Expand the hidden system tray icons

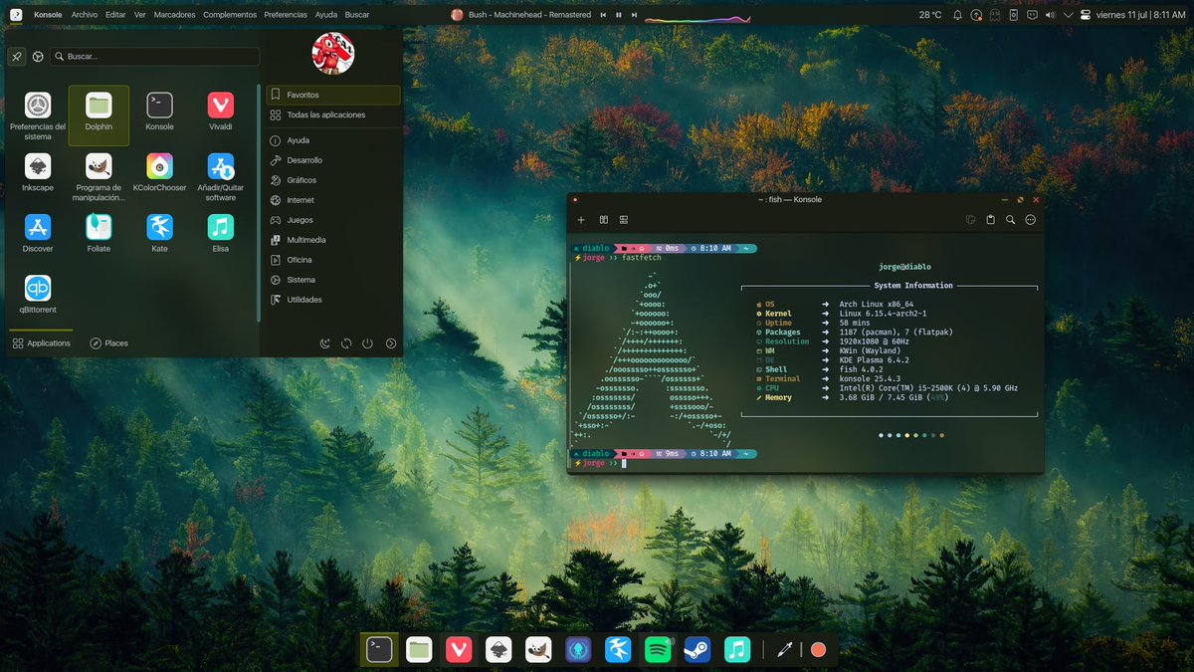(1067, 15)
